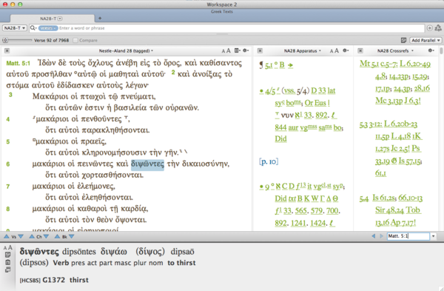Viewport: 444px width, 291px height.
Task: Open gear settings for Nestle-Aland pane
Action: pyautogui.click(x=246, y=50)
